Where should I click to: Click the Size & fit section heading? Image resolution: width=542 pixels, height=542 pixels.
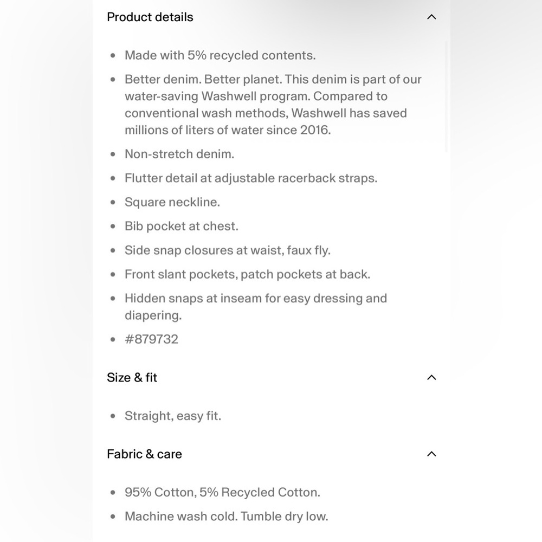(132, 377)
